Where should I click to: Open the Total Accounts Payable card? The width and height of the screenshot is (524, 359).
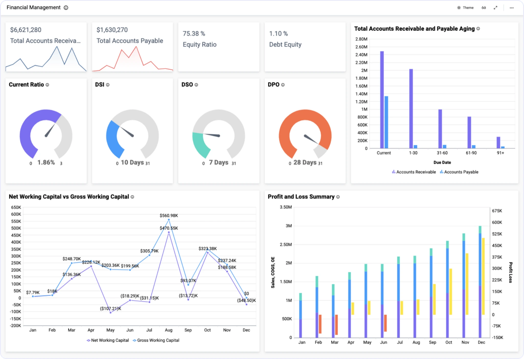pos(133,47)
